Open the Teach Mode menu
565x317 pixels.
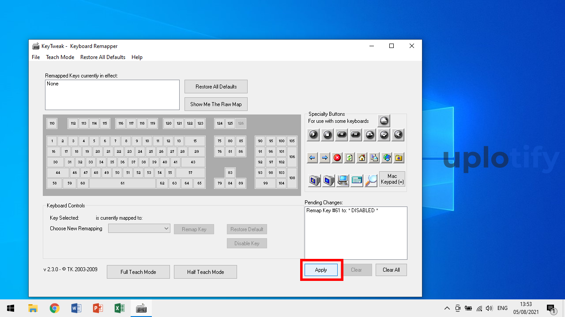coord(60,57)
